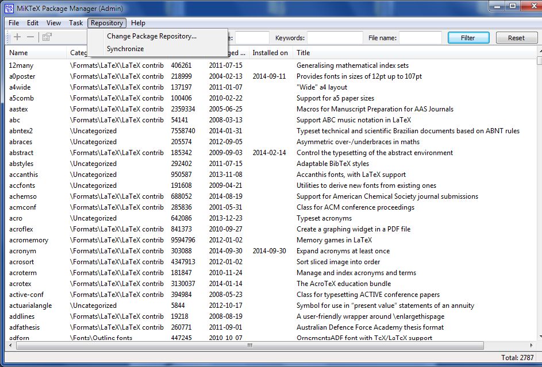542x367 pixels.
Task: Select the acro package
Action: (16, 218)
